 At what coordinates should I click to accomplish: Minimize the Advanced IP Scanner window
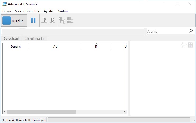pos(166,4)
